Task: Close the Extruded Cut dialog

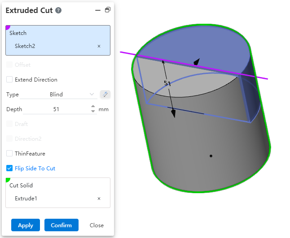Action: (x=97, y=225)
